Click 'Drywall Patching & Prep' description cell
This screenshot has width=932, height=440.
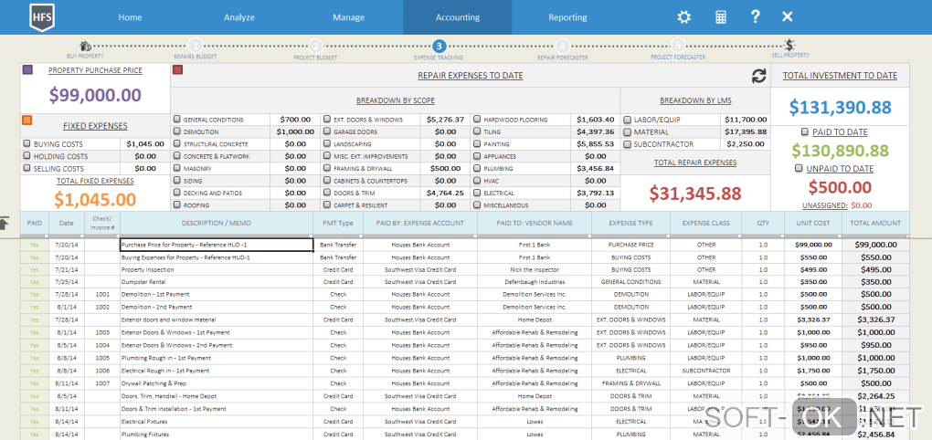click(x=217, y=383)
